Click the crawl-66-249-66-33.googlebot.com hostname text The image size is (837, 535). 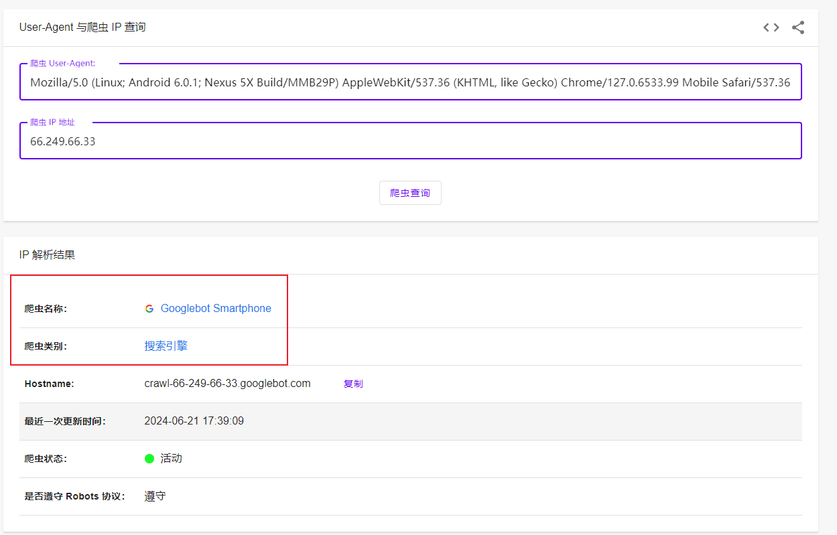pyautogui.click(x=227, y=384)
